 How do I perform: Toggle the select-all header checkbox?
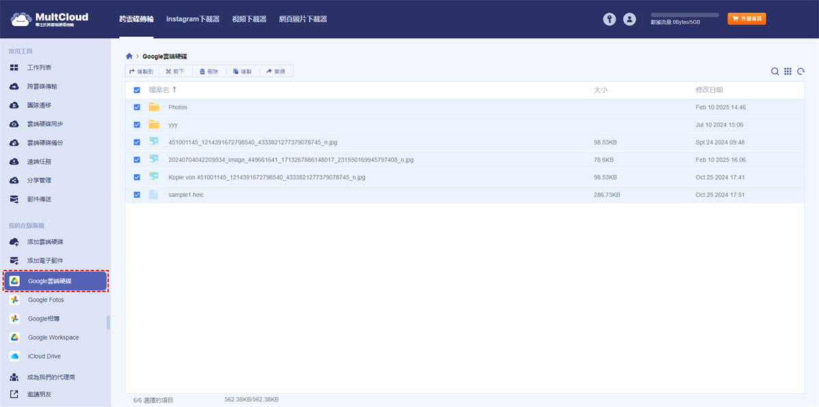tap(137, 90)
